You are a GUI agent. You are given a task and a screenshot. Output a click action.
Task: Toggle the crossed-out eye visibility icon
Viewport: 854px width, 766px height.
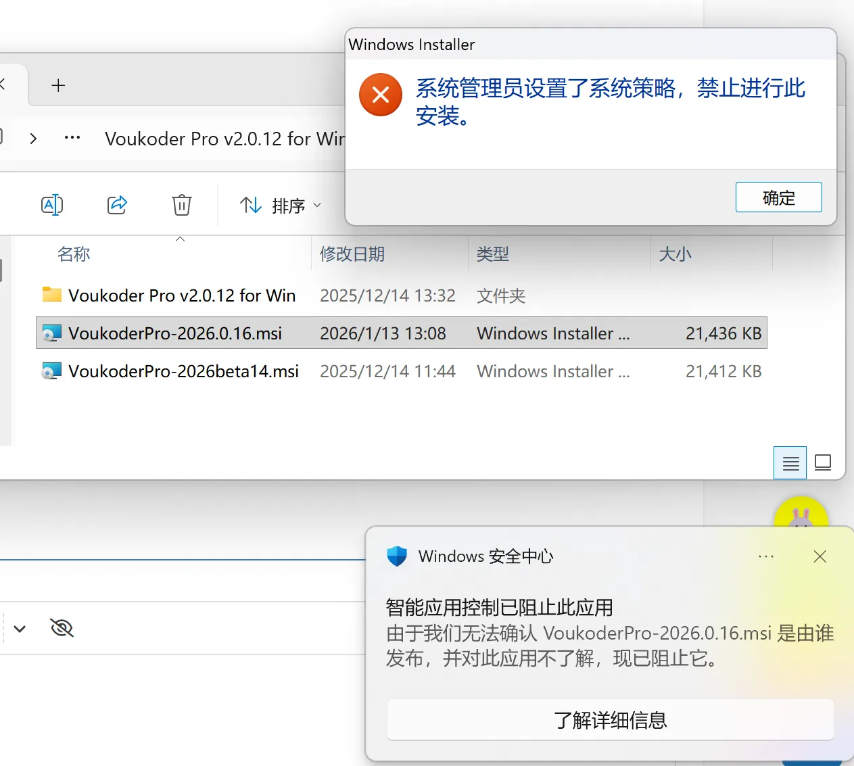62,628
